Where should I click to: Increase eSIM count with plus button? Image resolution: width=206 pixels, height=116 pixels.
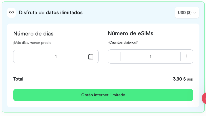(187, 56)
